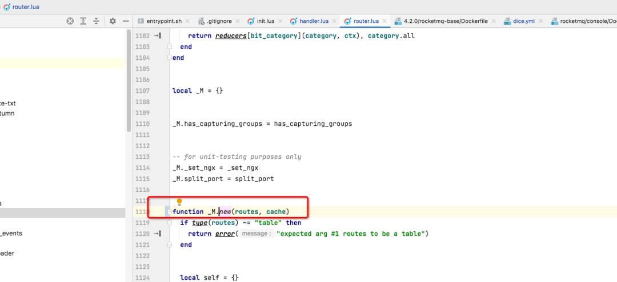
Task: Click the 'category.all' expression on line 1102
Action: (391, 36)
